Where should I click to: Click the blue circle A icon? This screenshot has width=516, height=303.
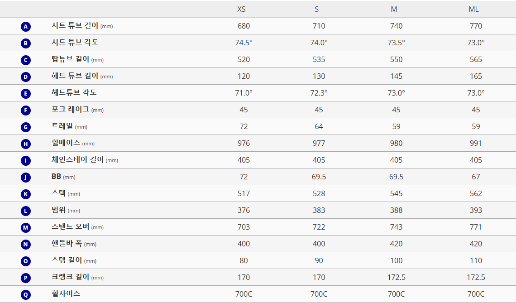(x=26, y=27)
